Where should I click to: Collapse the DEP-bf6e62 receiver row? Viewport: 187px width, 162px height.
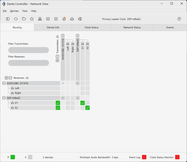click(4, 98)
